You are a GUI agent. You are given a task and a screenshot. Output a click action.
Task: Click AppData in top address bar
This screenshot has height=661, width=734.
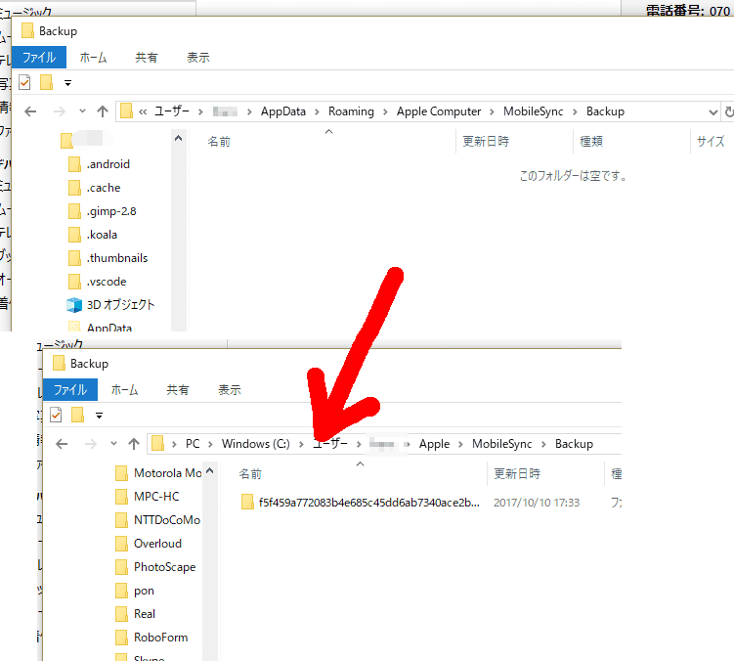[283, 111]
